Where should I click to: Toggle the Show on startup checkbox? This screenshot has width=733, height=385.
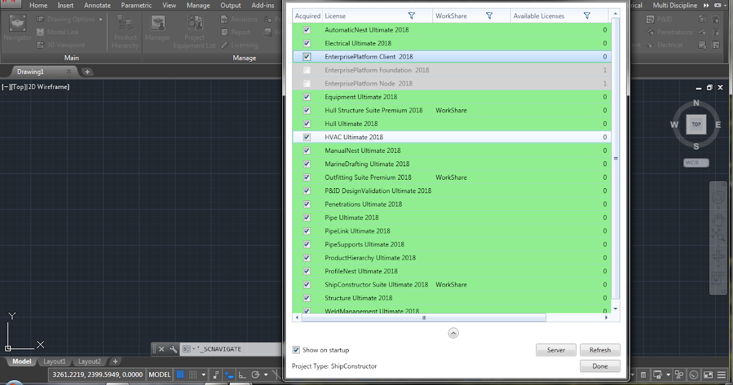click(x=297, y=350)
